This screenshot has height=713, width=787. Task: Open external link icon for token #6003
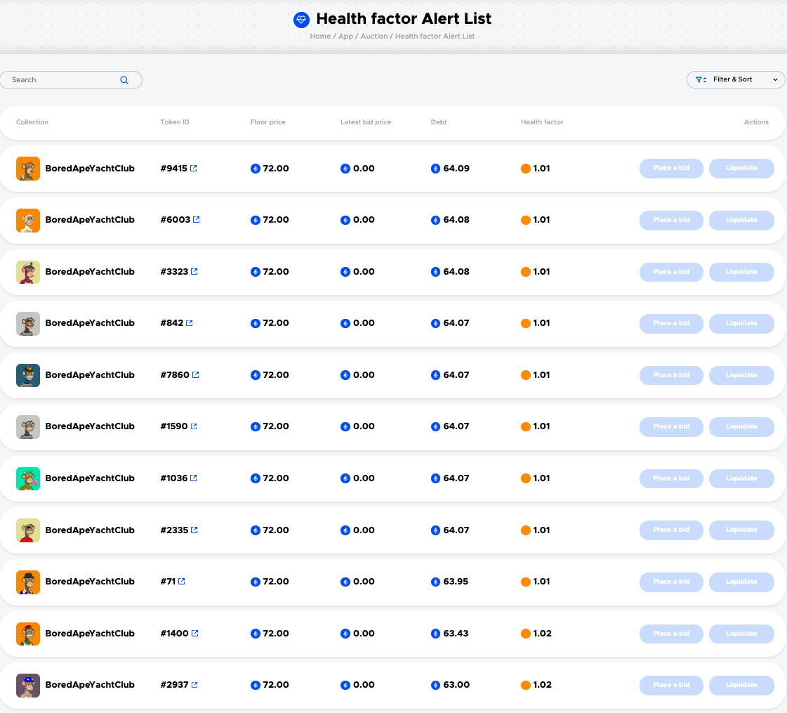[196, 220]
